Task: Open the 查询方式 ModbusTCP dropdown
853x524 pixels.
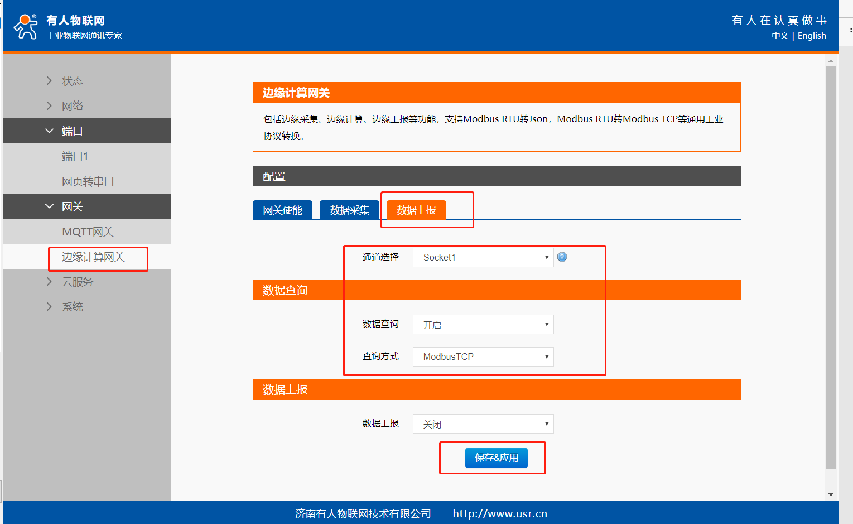Action: pos(483,357)
